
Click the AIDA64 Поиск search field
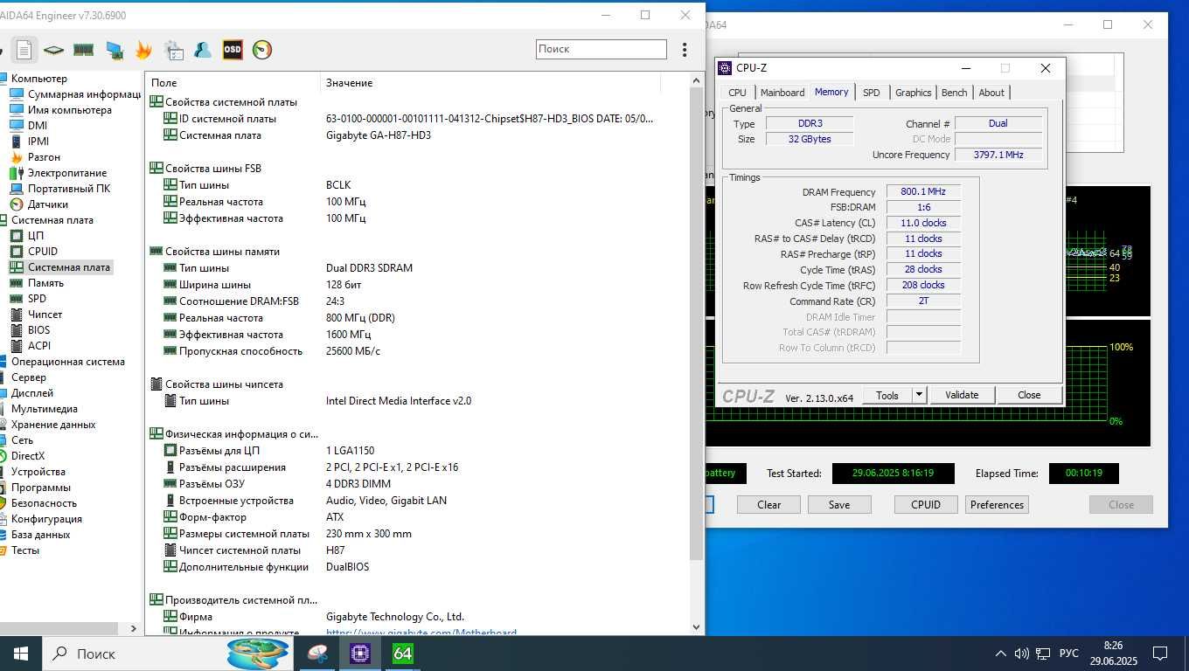(x=601, y=49)
